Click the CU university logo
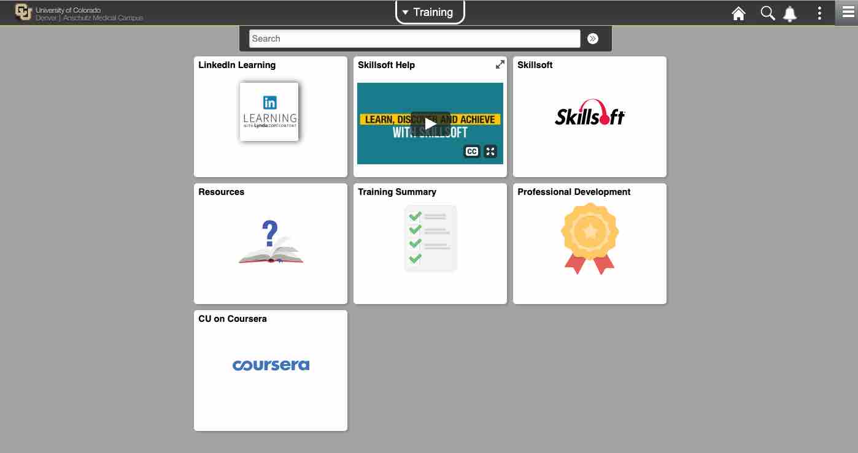The height and width of the screenshot is (453, 858). (x=25, y=12)
